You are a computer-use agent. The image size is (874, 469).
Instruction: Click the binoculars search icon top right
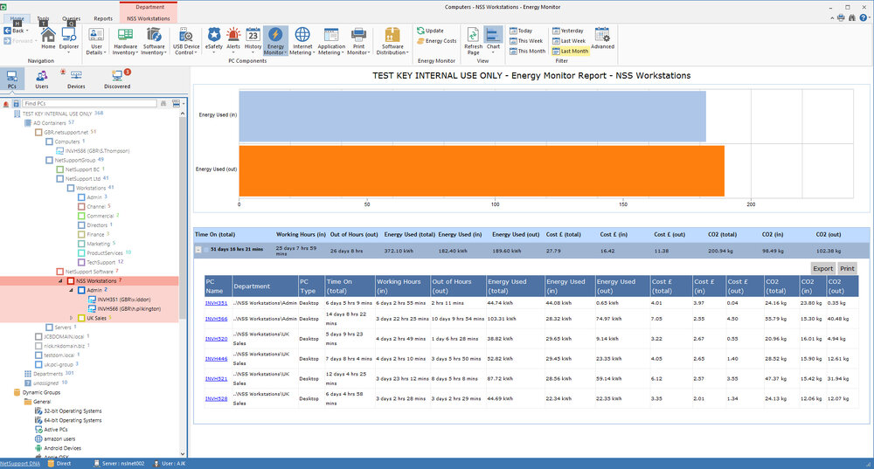[x=852, y=17]
